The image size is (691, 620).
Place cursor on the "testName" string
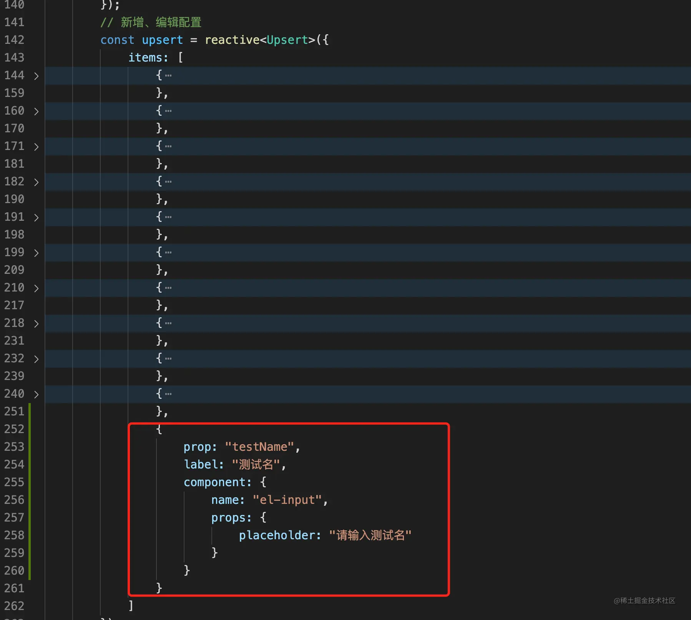point(259,447)
